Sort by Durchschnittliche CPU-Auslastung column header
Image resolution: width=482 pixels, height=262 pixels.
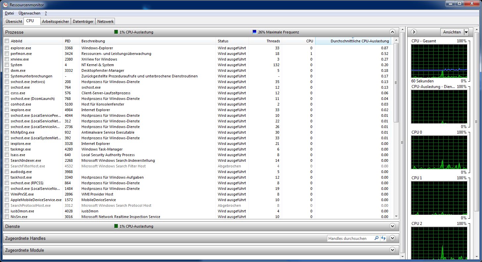click(353, 41)
